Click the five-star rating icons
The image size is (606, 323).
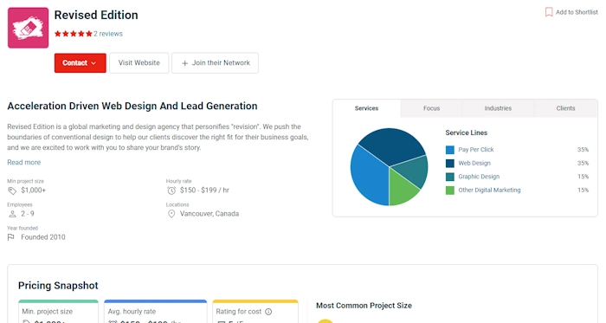pyautogui.click(x=74, y=34)
